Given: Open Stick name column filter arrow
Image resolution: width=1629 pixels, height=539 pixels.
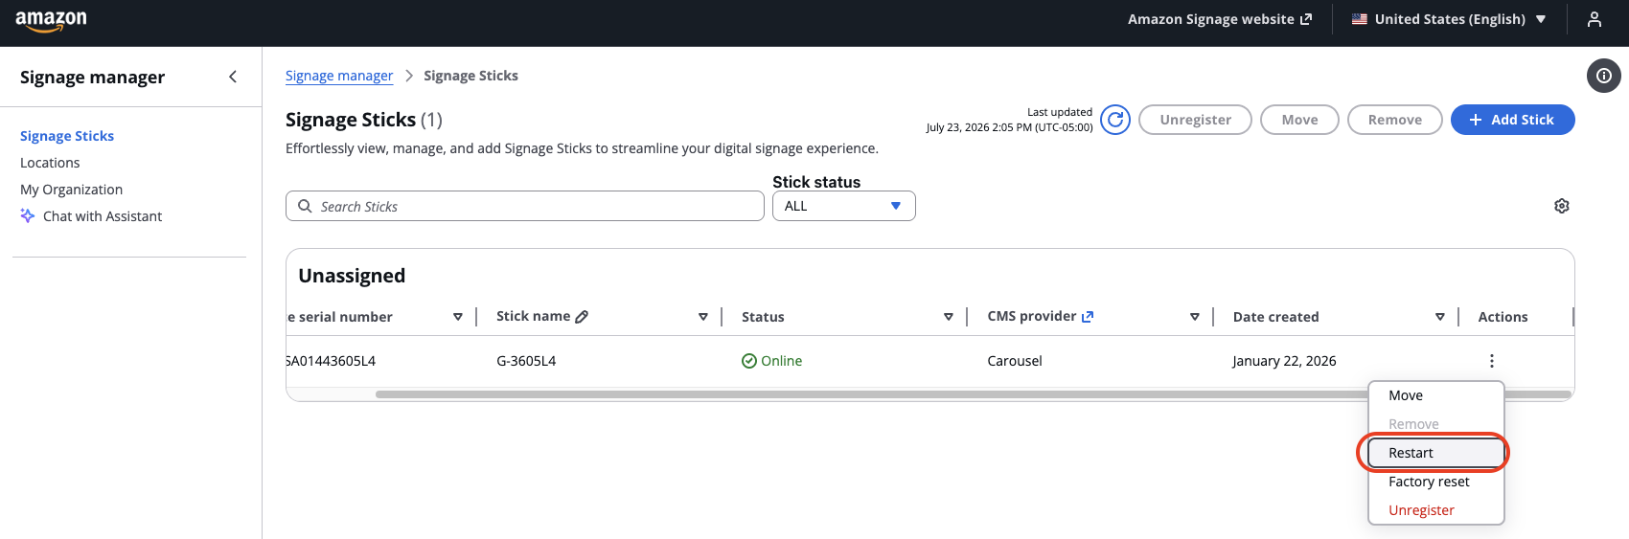Looking at the screenshot, I should coord(703,317).
